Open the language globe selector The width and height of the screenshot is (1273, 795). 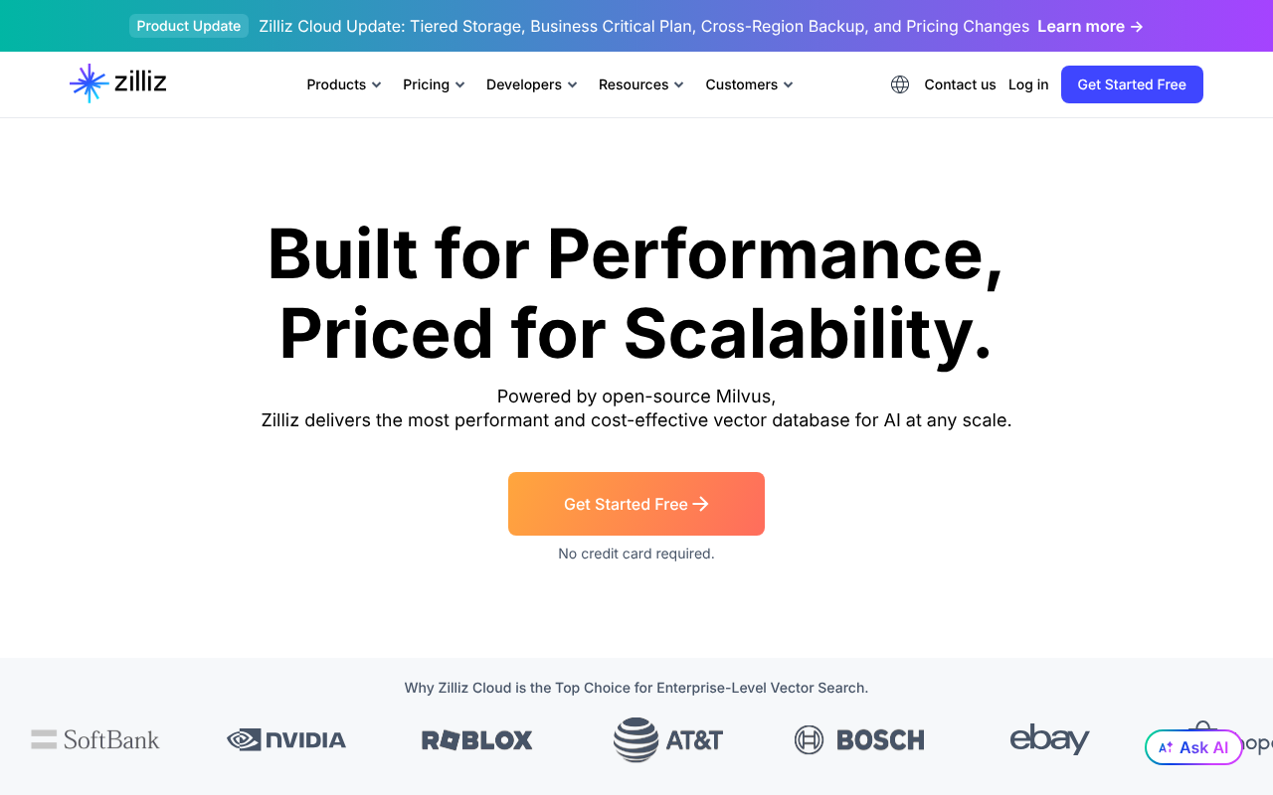point(900,84)
